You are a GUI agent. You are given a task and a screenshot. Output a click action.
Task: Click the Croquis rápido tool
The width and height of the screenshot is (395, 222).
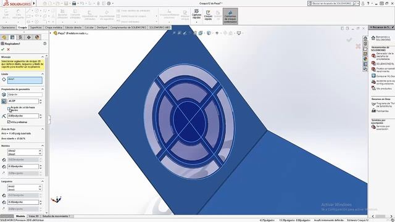click(208, 15)
